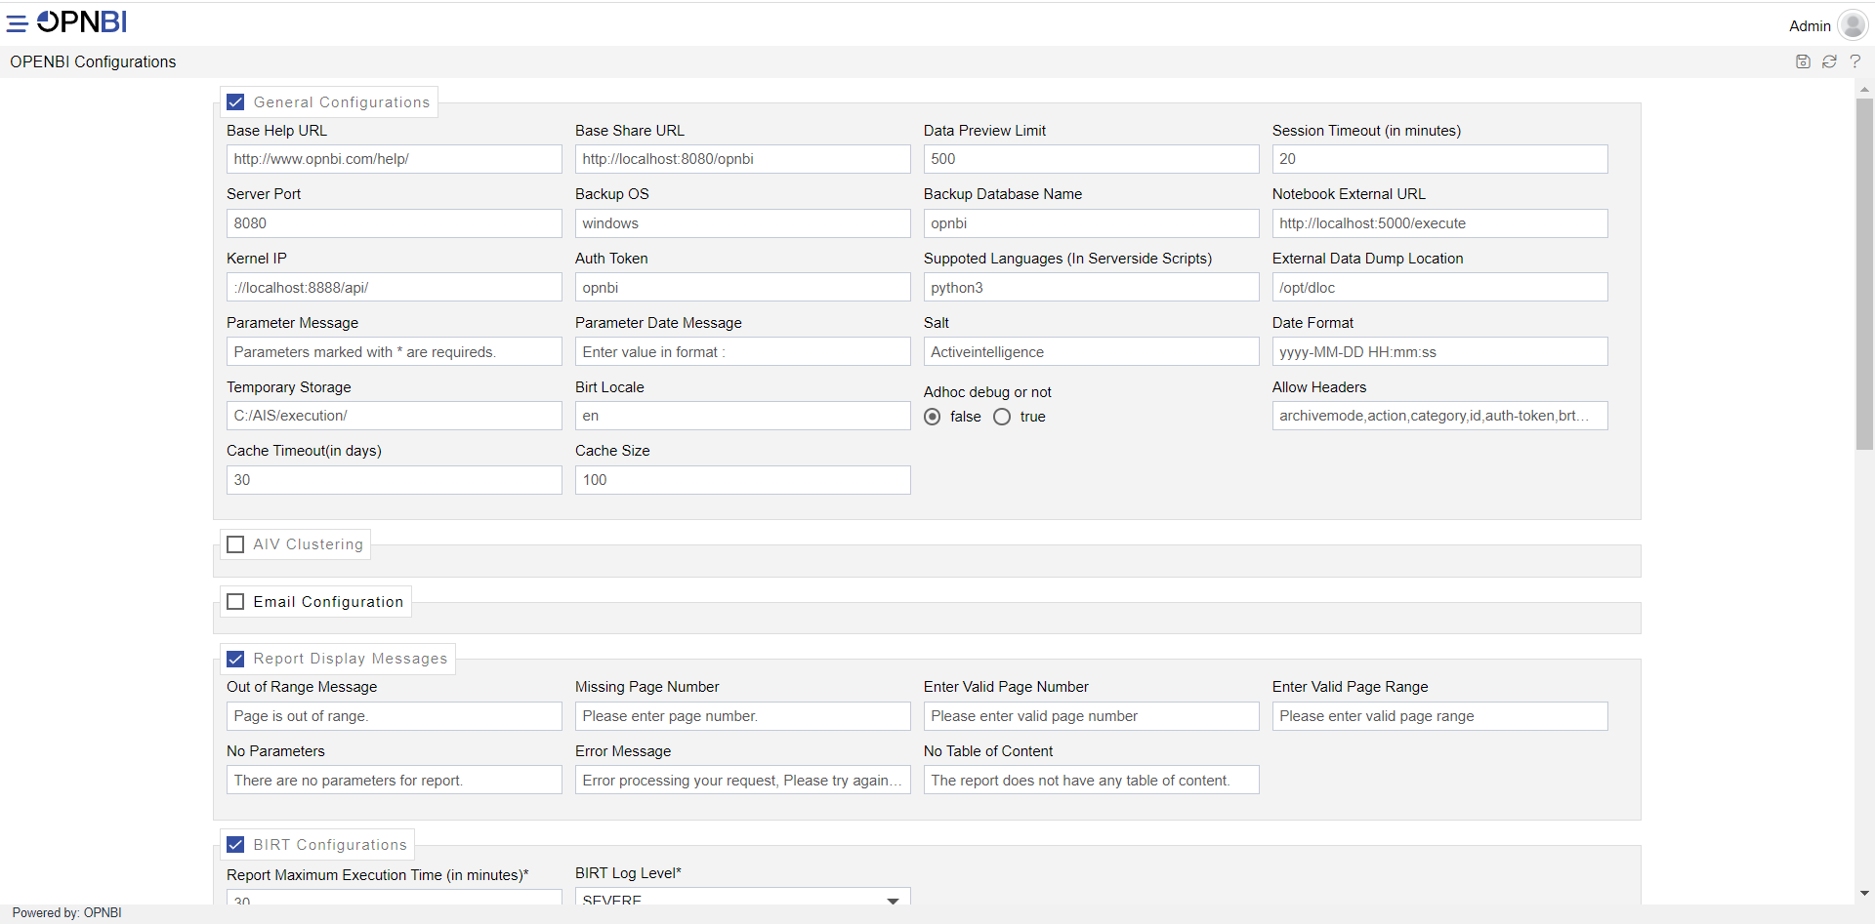Click the scrollbar up arrow
The image size is (1875, 924).
tap(1864, 89)
